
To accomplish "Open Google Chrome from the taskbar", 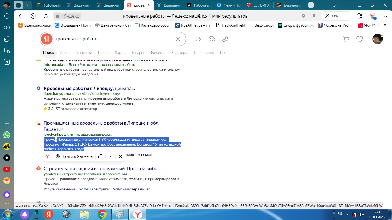I will [x=102, y=214].
